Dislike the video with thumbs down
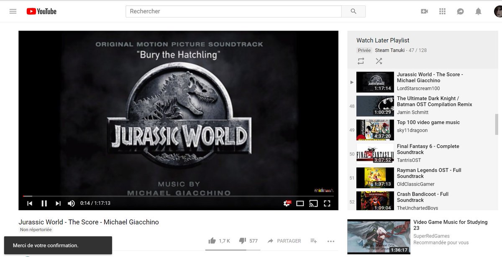 pos(242,241)
